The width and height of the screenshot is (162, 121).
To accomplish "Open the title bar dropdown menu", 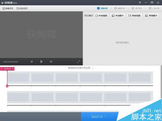I will [140, 3].
